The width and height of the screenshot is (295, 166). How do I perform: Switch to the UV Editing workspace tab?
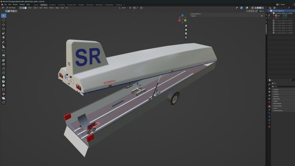pyautogui.click(x=61, y=5)
